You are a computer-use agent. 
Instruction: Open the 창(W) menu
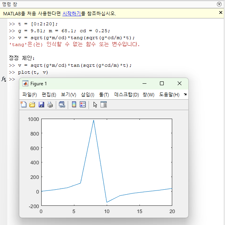(x=148, y=95)
